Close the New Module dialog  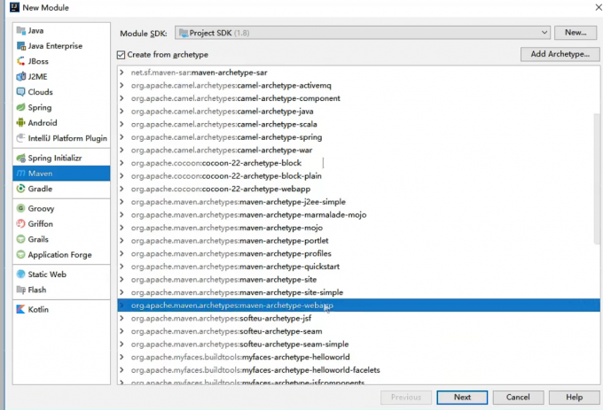tap(599, 7)
